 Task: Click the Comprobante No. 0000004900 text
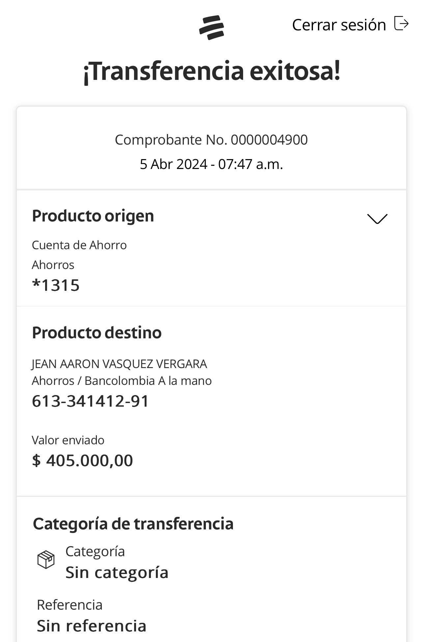coord(211,140)
